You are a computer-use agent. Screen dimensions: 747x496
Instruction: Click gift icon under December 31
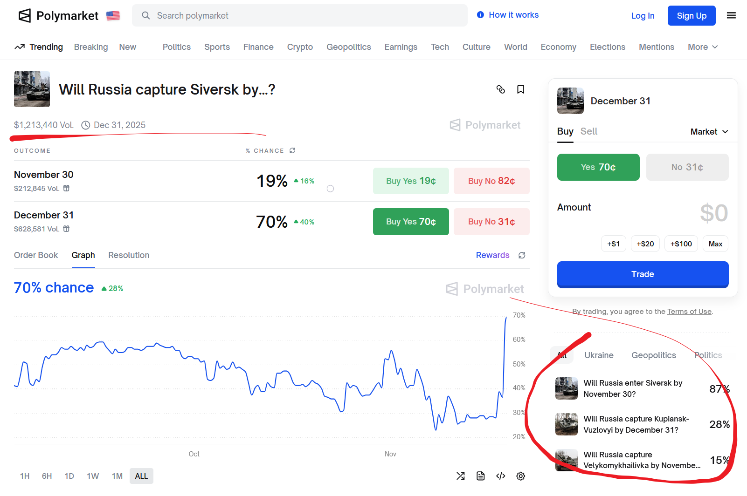point(66,229)
